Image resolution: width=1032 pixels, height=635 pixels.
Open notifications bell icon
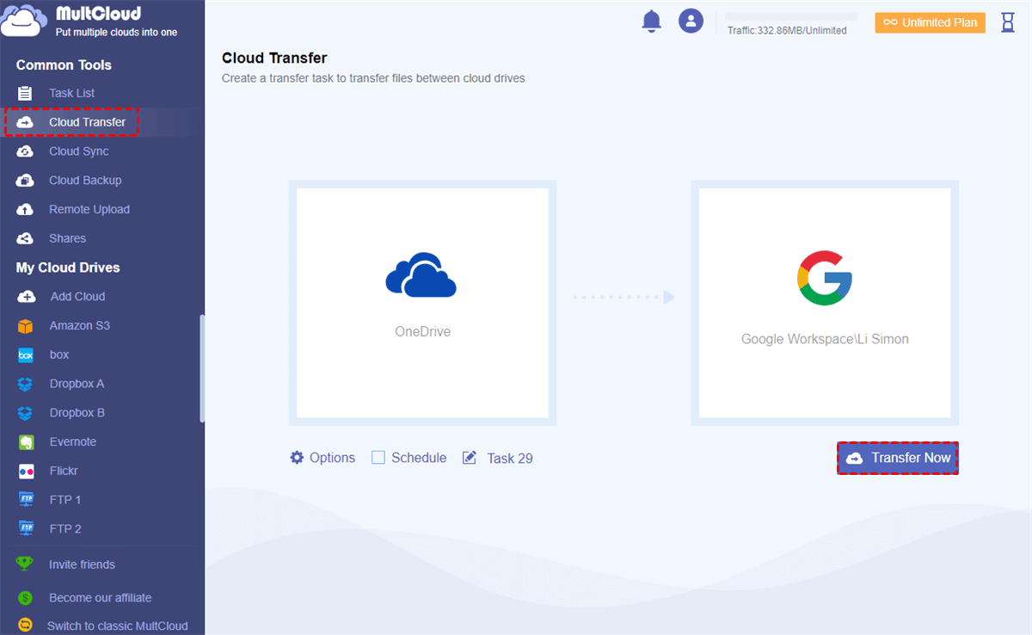652,22
